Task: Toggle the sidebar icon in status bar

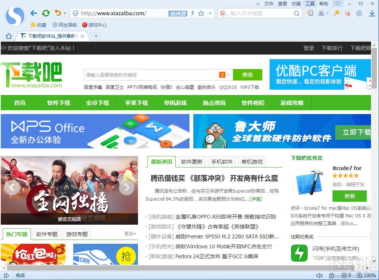Action: click(6, 275)
